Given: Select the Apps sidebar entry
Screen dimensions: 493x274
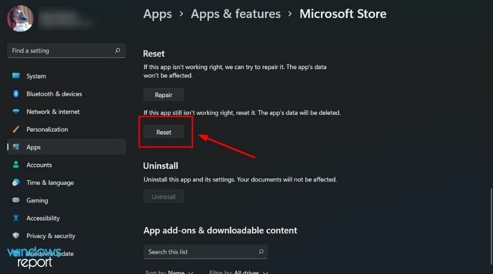Looking at the screenshot, I should pos(66,147).
